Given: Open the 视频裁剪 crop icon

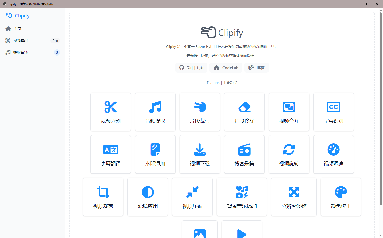Looking at the screenshot, I should click(103, 192).
